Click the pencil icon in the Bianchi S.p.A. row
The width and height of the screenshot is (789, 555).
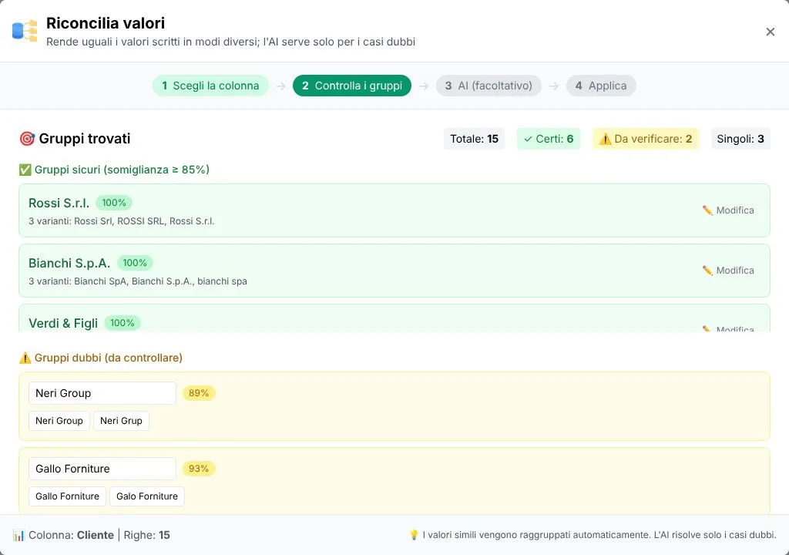pos(707,271)
